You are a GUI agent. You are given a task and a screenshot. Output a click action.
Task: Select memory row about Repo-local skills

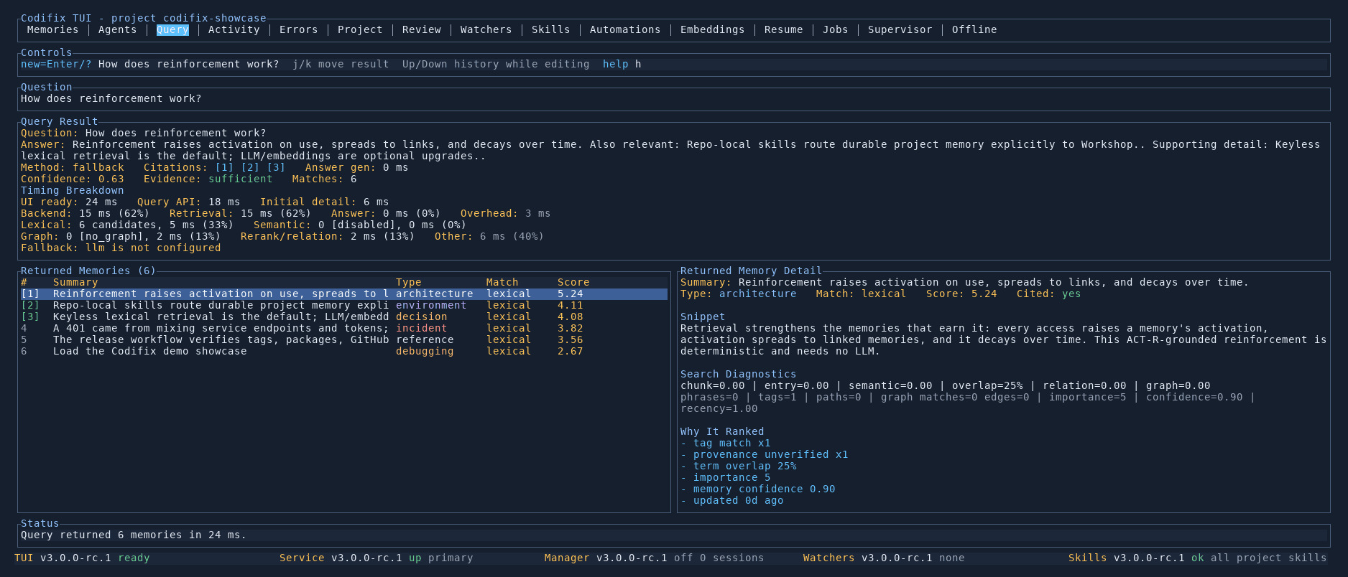coord(343,305)
